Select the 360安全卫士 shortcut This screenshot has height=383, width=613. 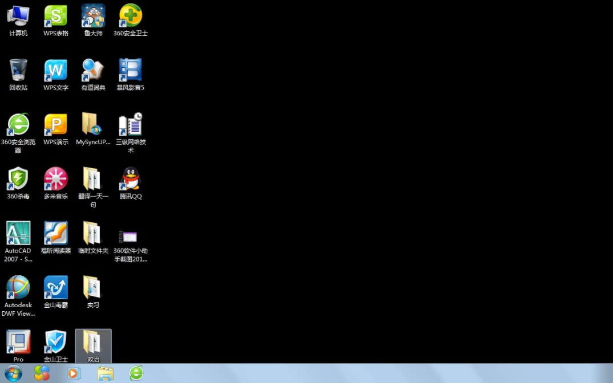coord(131,16)
